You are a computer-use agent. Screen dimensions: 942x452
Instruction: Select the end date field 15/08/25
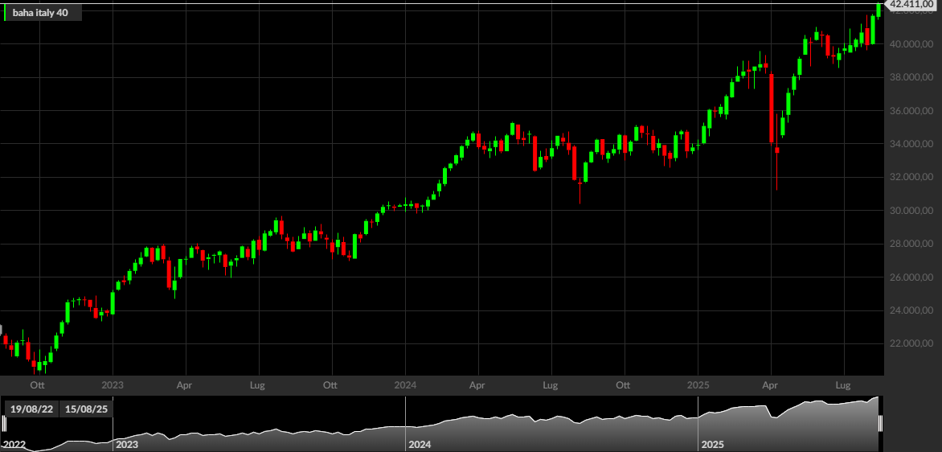coord(86,409)
